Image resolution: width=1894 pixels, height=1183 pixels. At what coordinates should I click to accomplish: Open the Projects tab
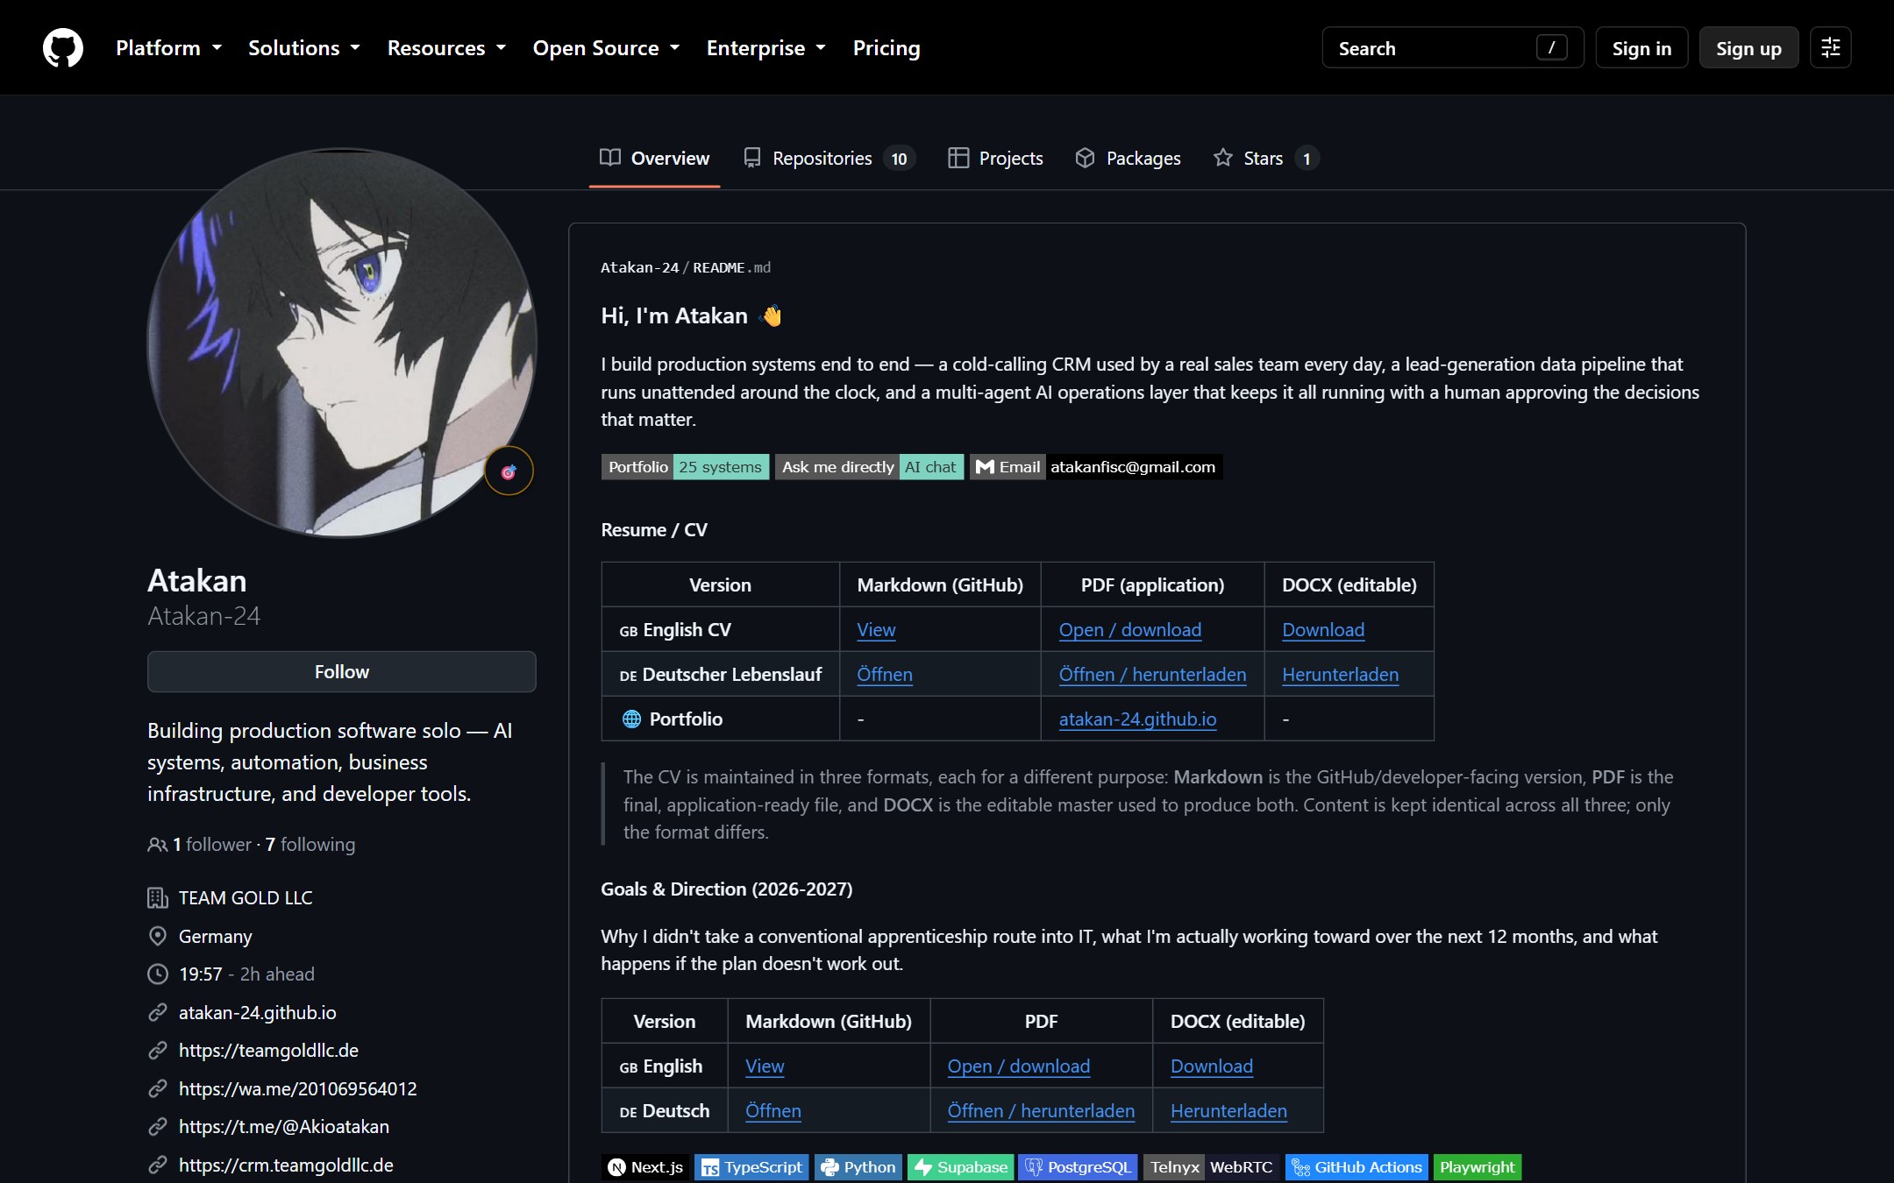pyautogui.click(x=995, y=159)
